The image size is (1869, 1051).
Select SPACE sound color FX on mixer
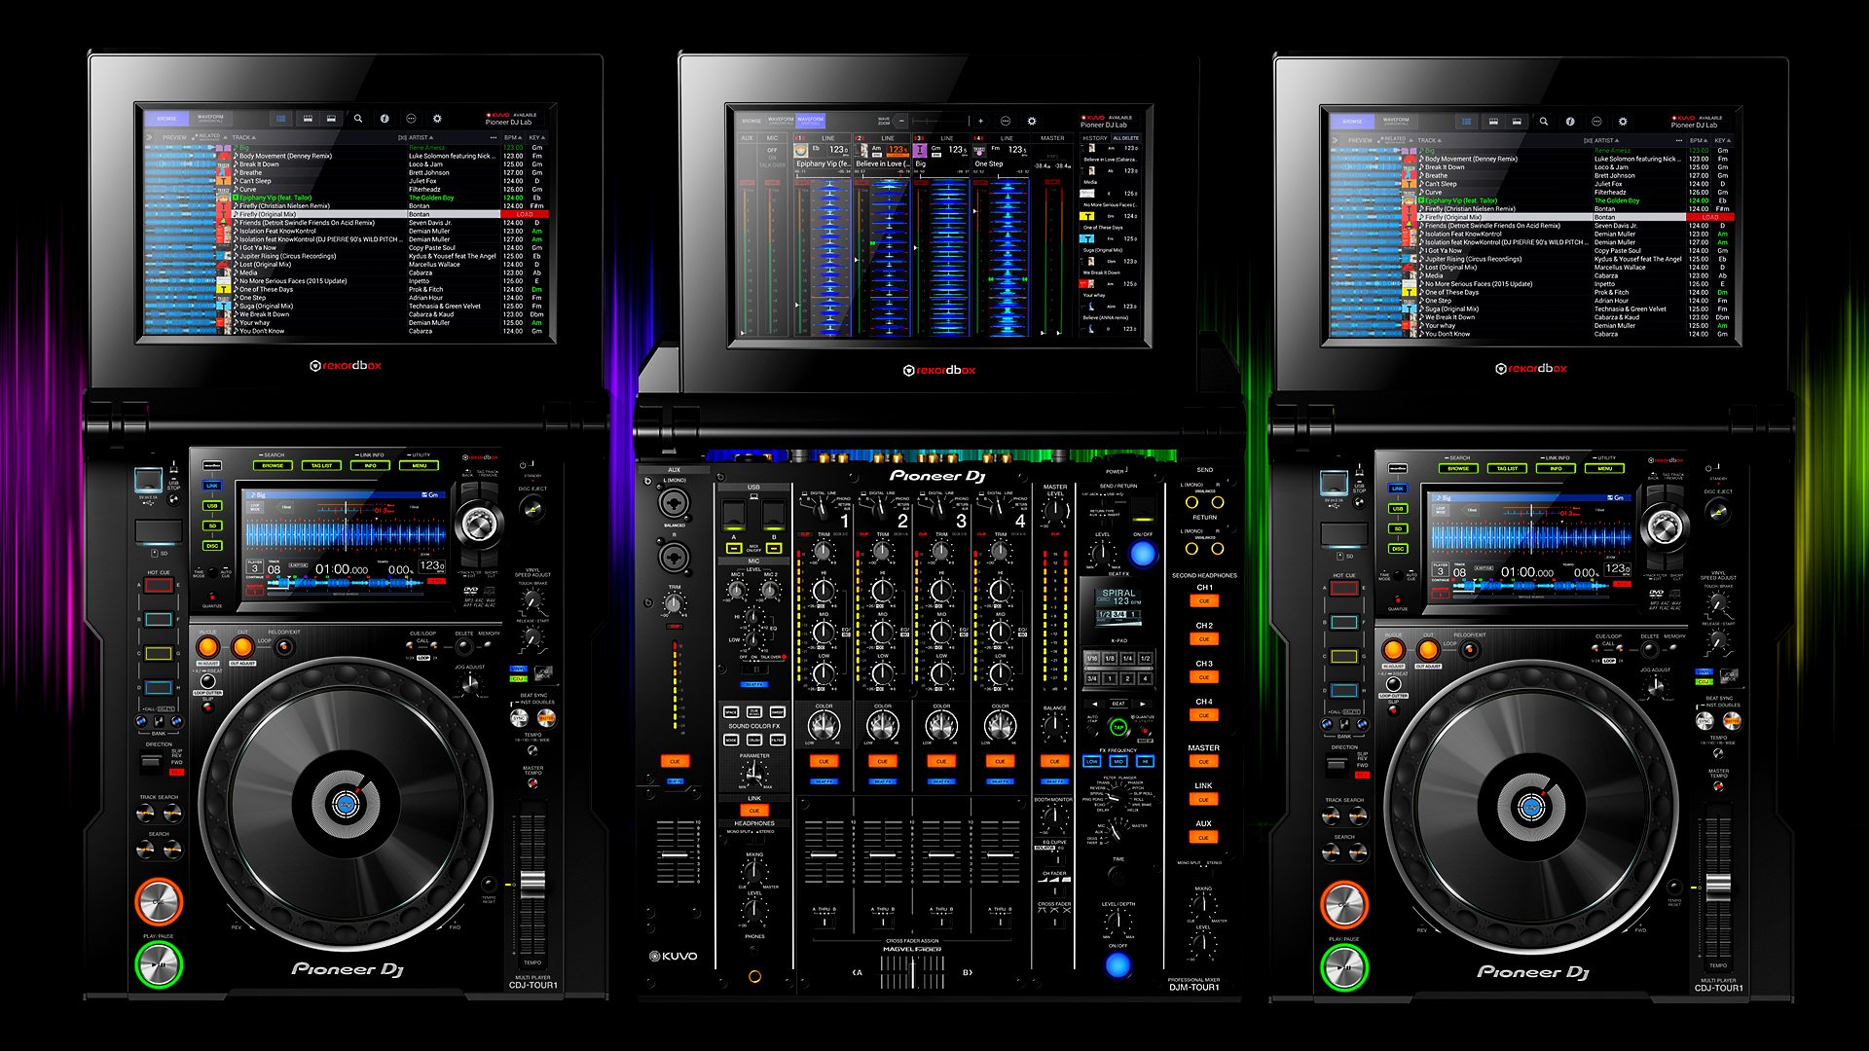click(x=731, y=712)
